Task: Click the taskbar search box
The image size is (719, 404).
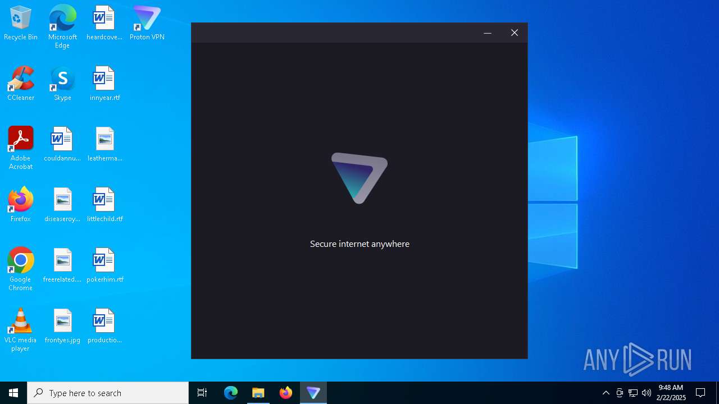Action: point(108,393)
